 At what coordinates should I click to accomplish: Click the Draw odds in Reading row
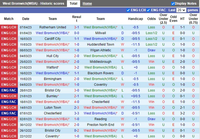pyautogui.click(x=151, y=119)
